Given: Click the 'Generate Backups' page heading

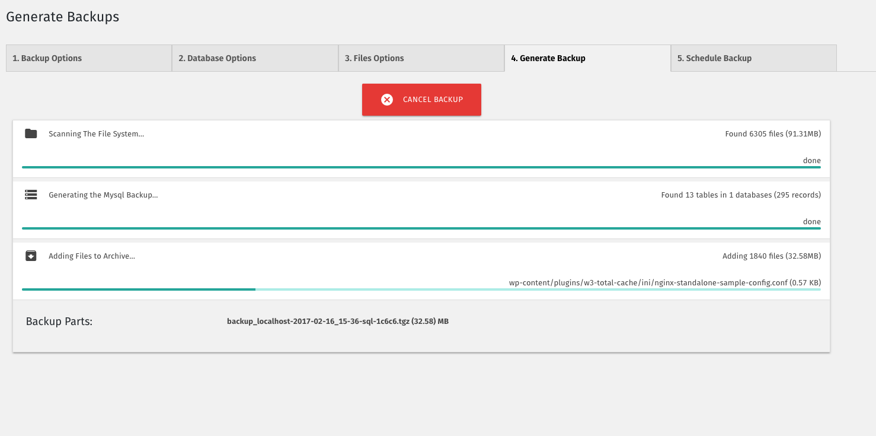Looking at the screenshot, I should click(63, 17).
